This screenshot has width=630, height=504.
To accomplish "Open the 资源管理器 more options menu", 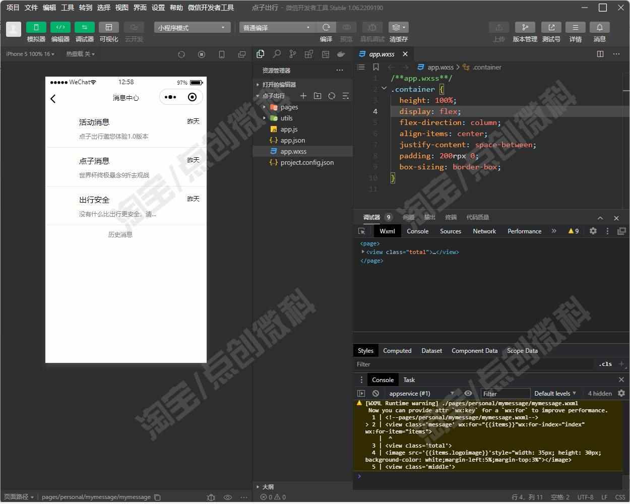I will [x=340, y=70].
